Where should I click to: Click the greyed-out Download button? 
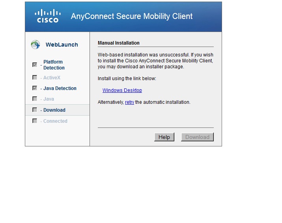[197, 137]
